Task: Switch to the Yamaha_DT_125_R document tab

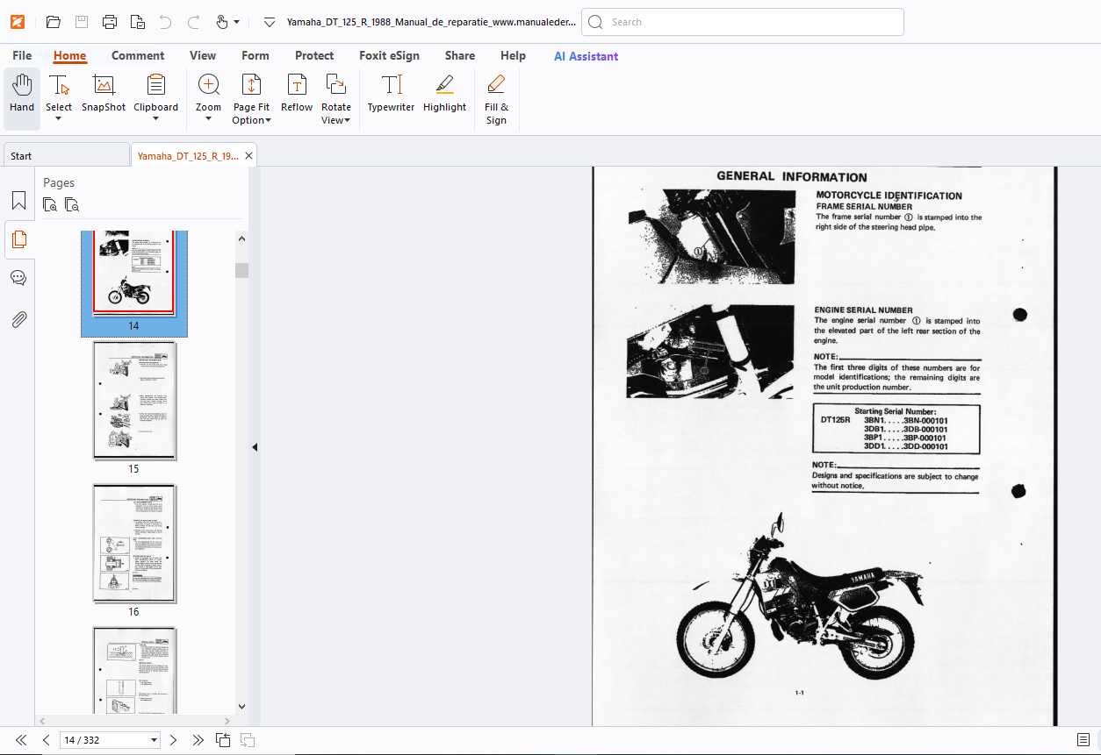Action: (x=187, y=155)
